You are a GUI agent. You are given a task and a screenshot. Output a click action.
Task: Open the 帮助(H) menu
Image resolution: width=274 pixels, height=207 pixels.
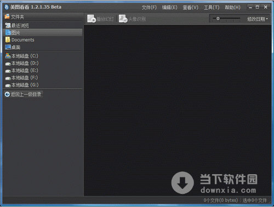[x=232, y=8]
